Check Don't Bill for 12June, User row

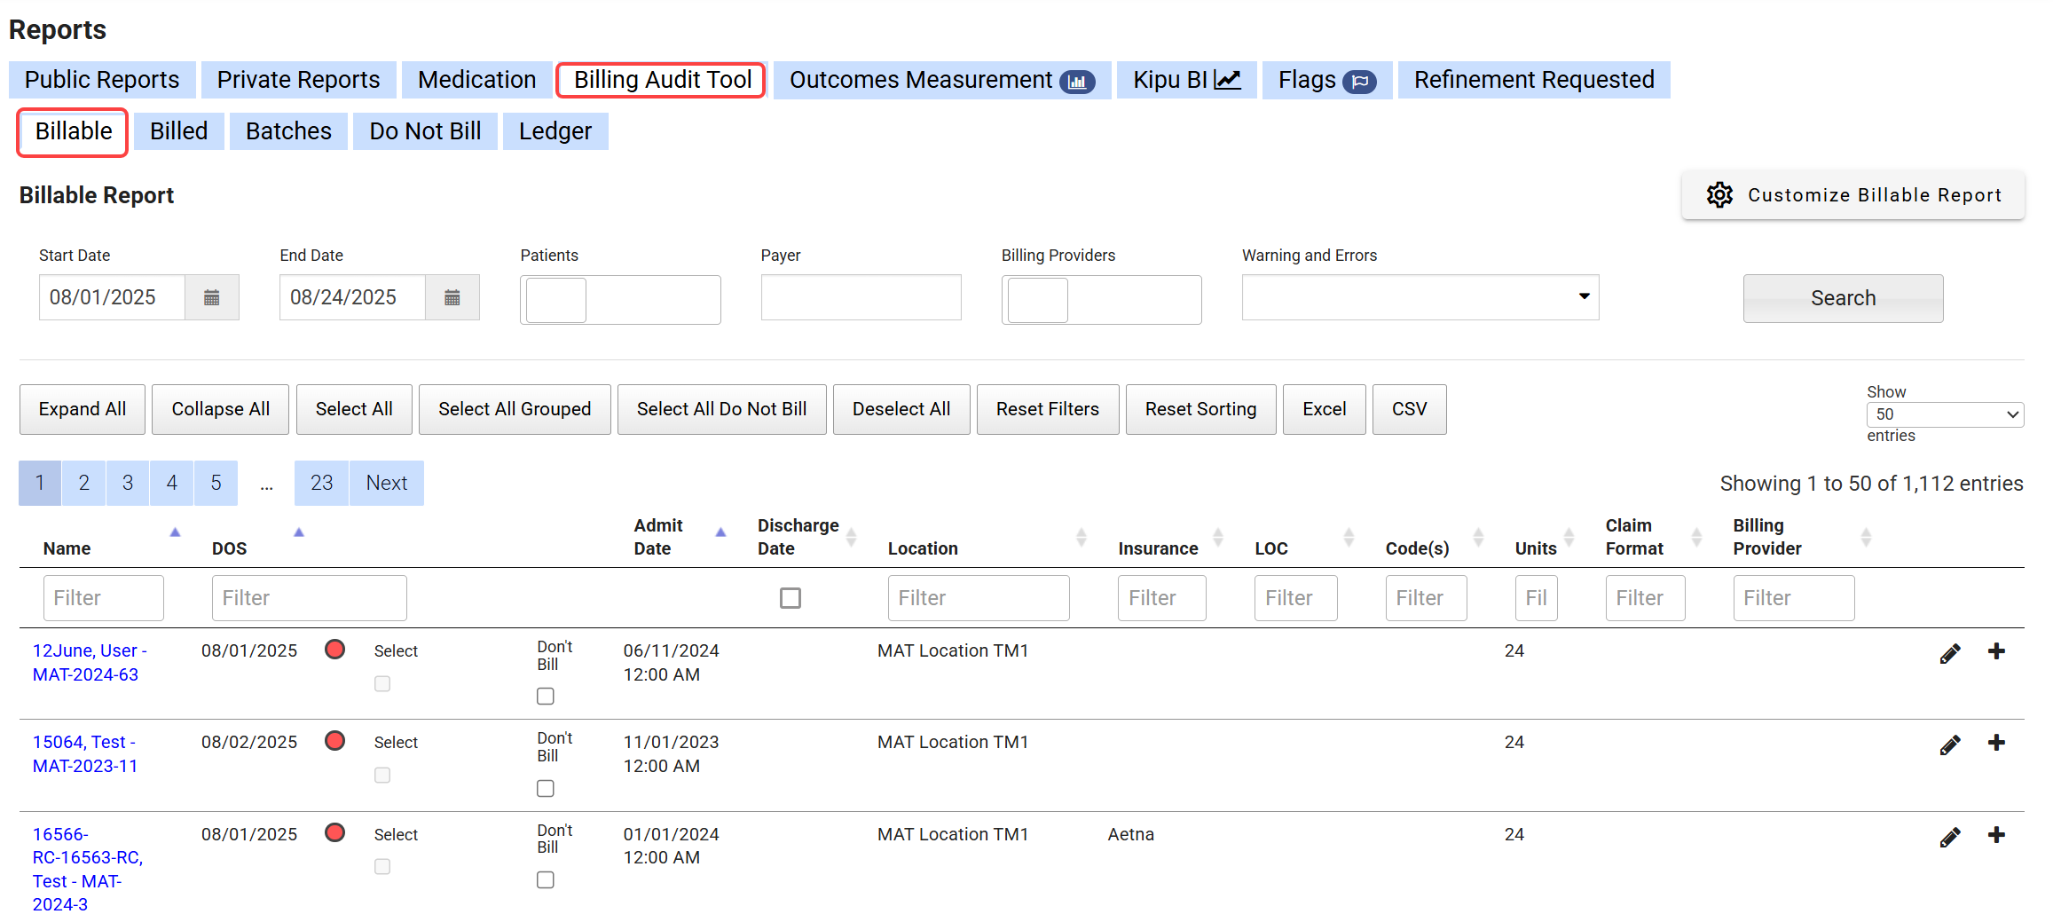pos(546,697)
